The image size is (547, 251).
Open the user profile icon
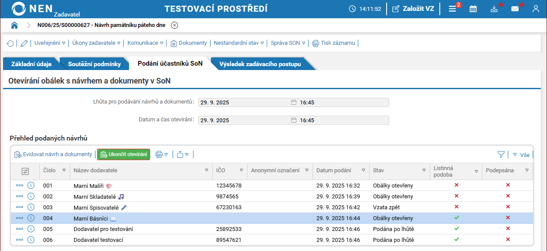click(x=536, y=9)
